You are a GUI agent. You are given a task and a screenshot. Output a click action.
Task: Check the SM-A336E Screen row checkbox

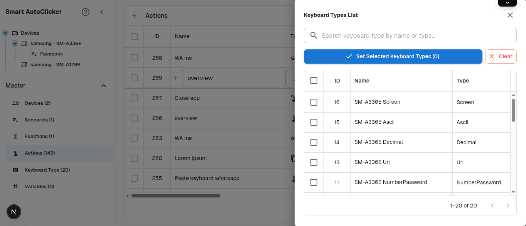314,102
